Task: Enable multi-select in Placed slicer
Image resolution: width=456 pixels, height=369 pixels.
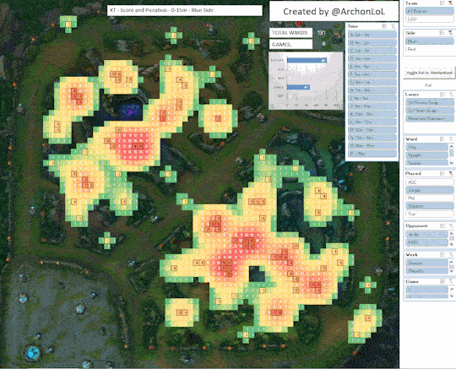Action: click(442, 173)
